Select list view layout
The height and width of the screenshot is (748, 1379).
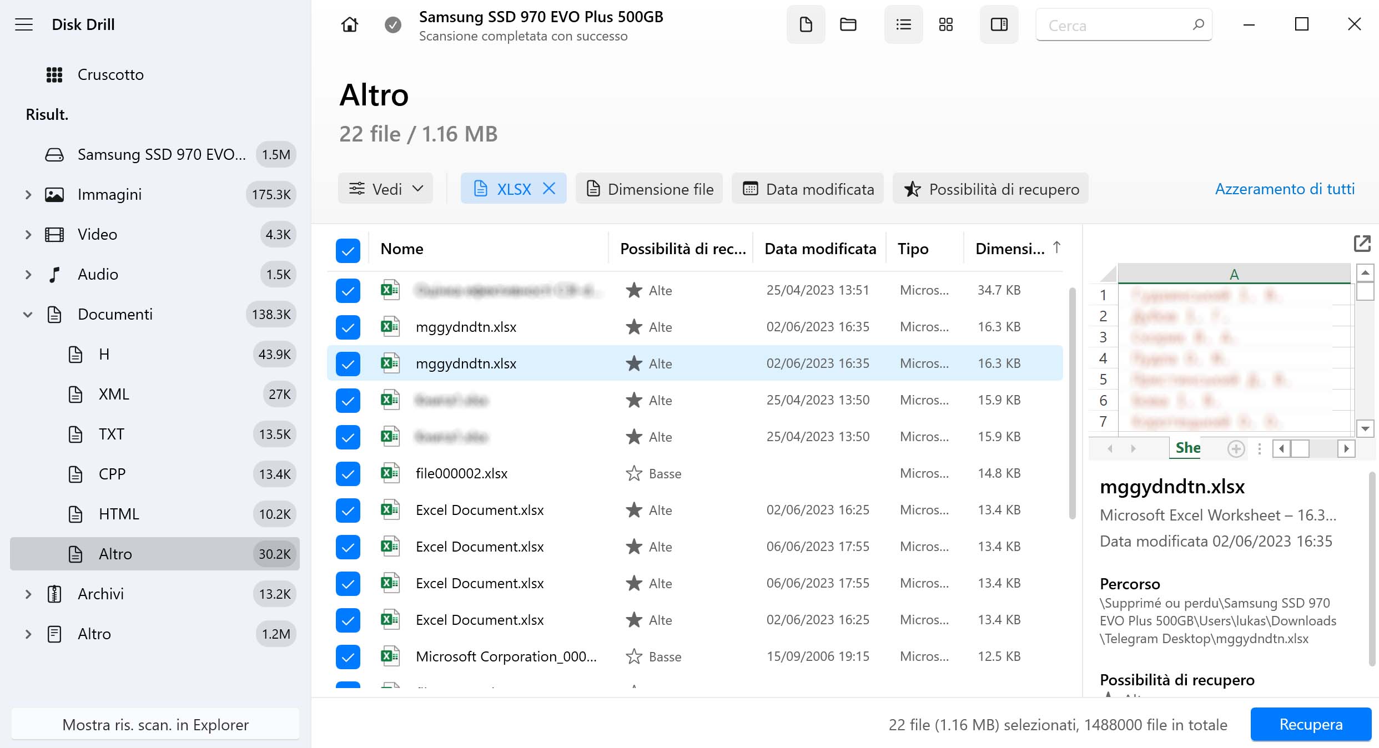[903, 24]
